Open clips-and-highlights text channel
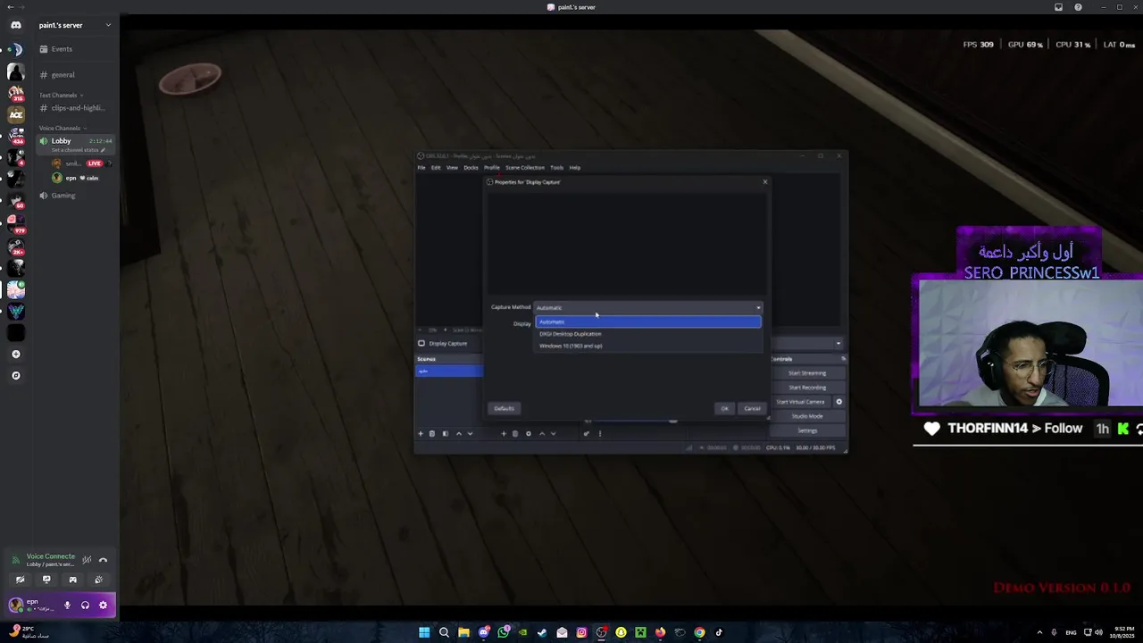Image resolution: width=1143 pixels, height=643 pixels. (x=76, y=108)
